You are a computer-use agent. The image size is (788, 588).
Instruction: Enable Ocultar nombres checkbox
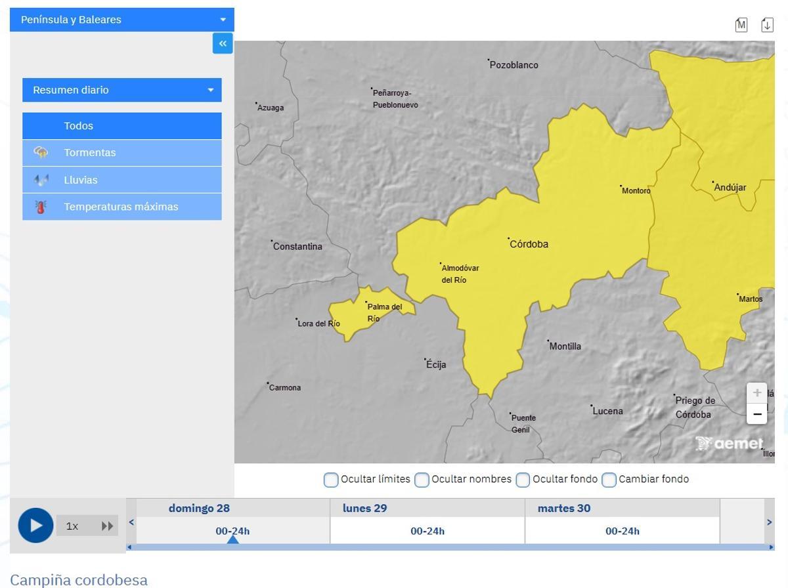(422, 480)
